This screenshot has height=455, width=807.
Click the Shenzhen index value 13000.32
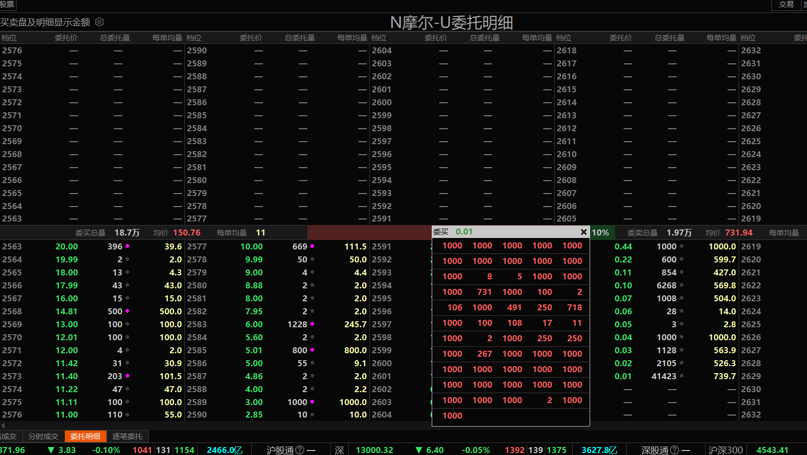click(374, 450)
